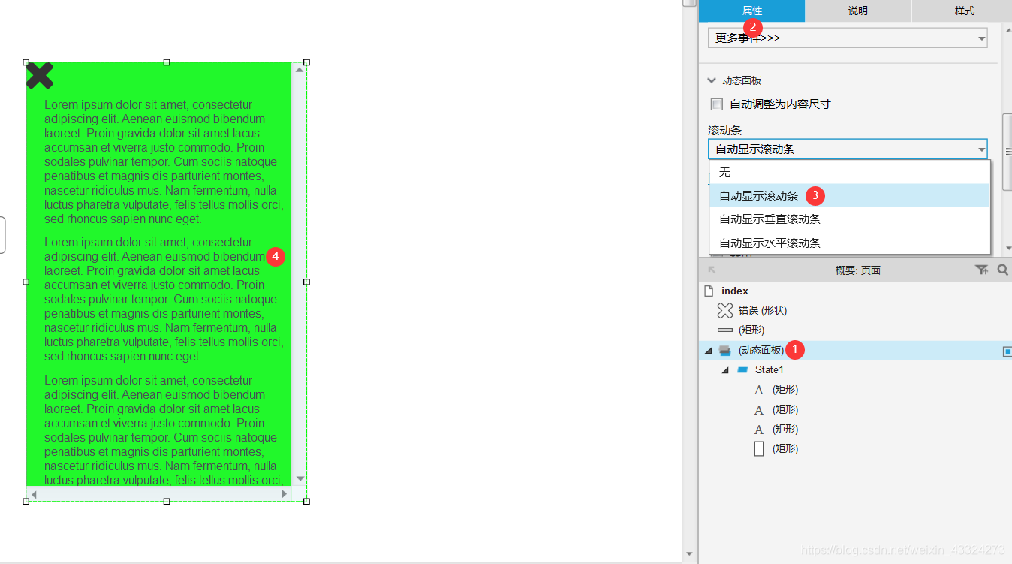Image resolution: width=1012 pixels, height=564 pixels.
Task: Click the dynamic panel stack icon beside (动态面板)
Action: point(724,349)
